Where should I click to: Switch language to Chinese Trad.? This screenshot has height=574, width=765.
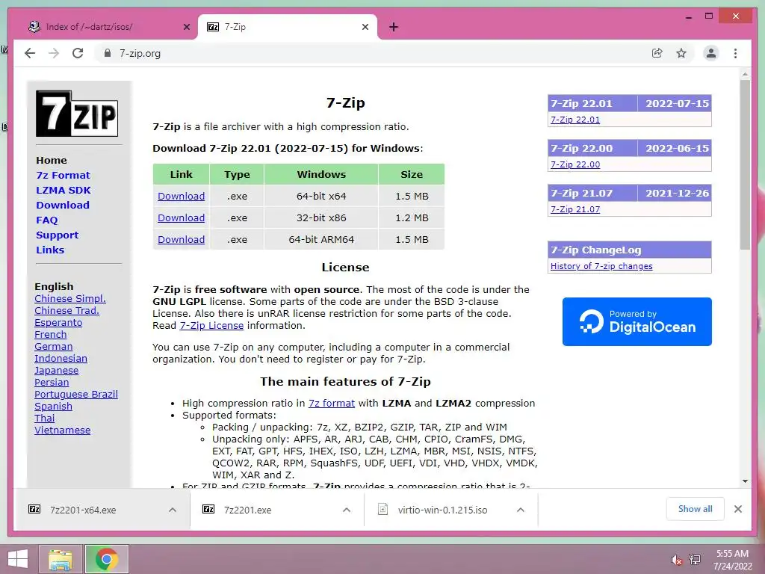pyautogui.click(x=66, y=310)
